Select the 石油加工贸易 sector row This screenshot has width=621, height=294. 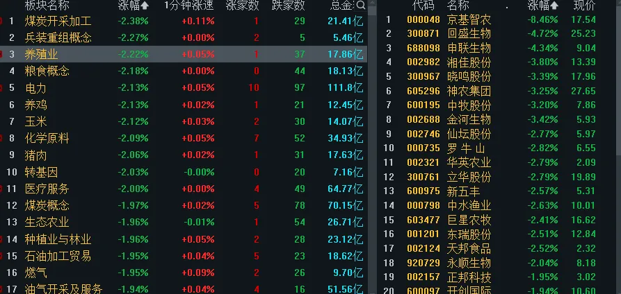[184, 256]
